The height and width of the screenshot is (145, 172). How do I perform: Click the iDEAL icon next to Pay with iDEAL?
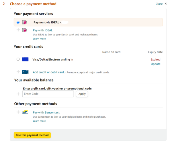(25, 30)
